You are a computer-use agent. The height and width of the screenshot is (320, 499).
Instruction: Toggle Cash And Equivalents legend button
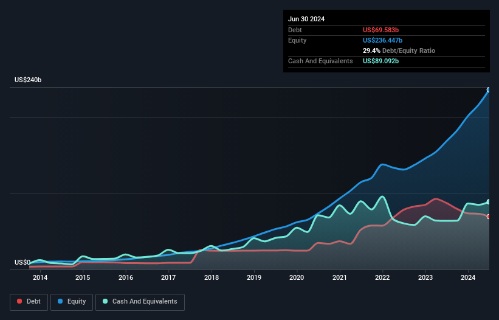coord(140,302)
